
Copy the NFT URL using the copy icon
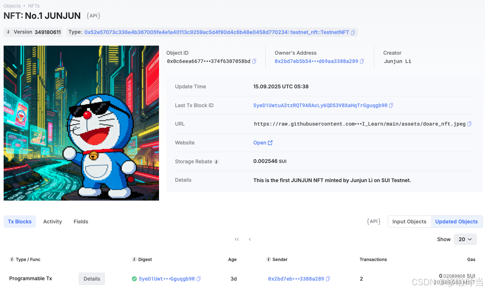point(469,124)
